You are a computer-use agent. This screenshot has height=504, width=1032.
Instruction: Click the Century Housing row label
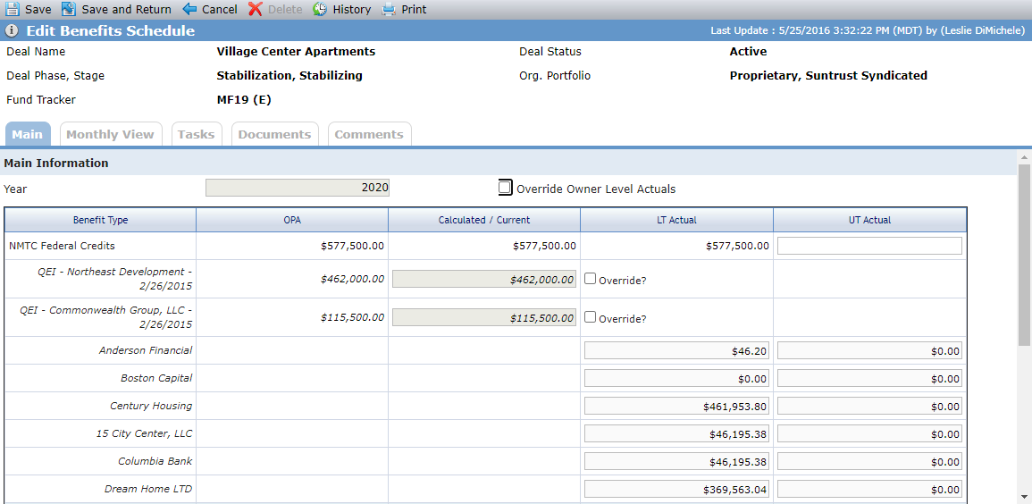[151, 406]
